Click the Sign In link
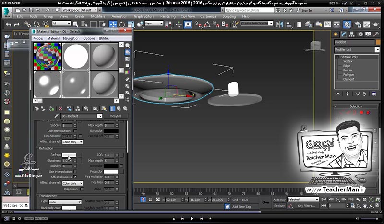The height and width of the screenshot is (224, 384). point(307,10)
